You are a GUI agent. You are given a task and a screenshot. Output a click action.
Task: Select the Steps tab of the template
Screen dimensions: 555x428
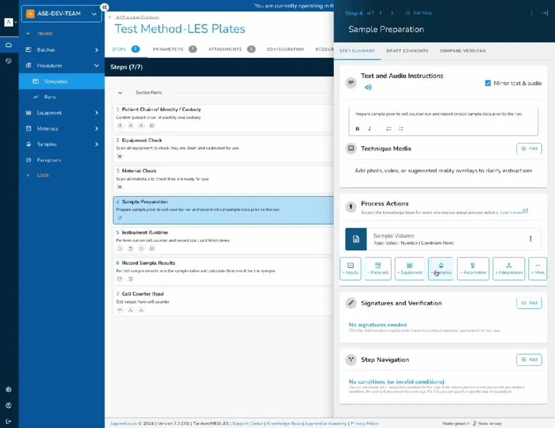coord(125,49)
